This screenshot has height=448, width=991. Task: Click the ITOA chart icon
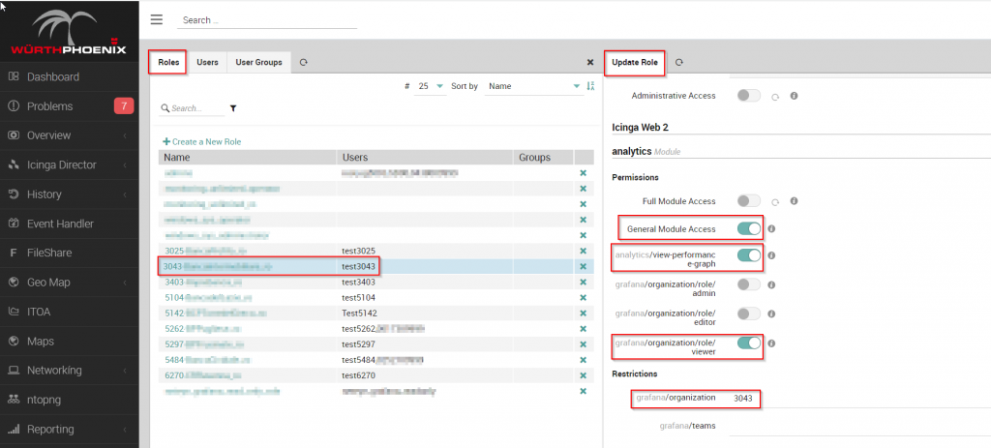click(14, 312)
